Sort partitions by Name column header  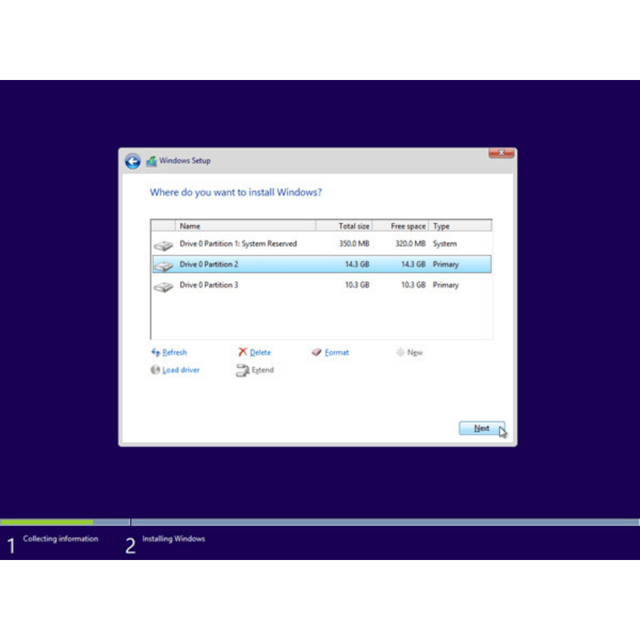click(245, 226)
